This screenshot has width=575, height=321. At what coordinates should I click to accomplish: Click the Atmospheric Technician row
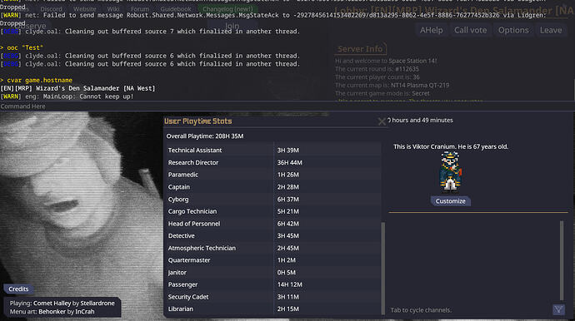coord(273,248)
